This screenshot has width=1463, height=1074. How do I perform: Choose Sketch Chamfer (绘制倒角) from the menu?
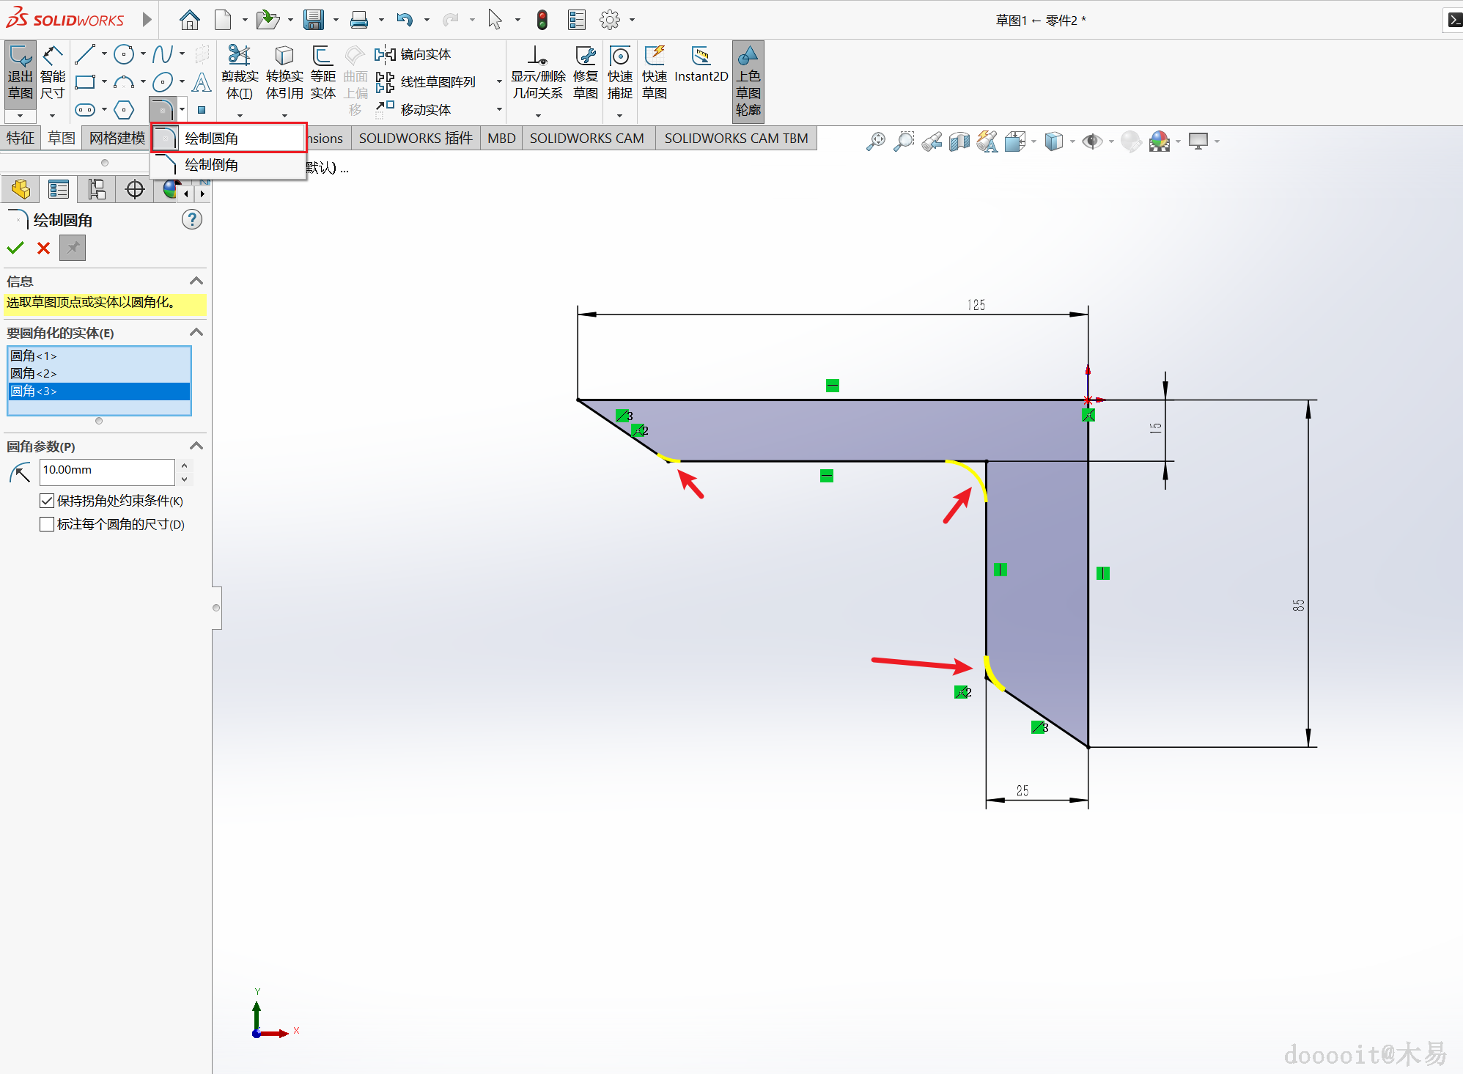(211, 165)
